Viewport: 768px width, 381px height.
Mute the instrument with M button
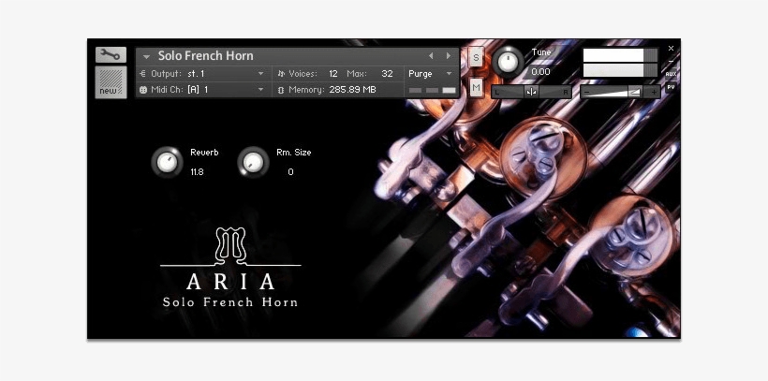[x=476, y=88]
